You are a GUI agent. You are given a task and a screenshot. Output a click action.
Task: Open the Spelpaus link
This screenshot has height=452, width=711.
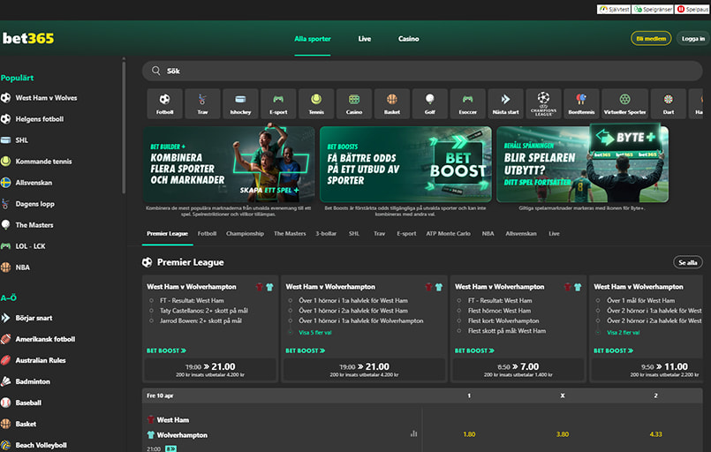692,9
